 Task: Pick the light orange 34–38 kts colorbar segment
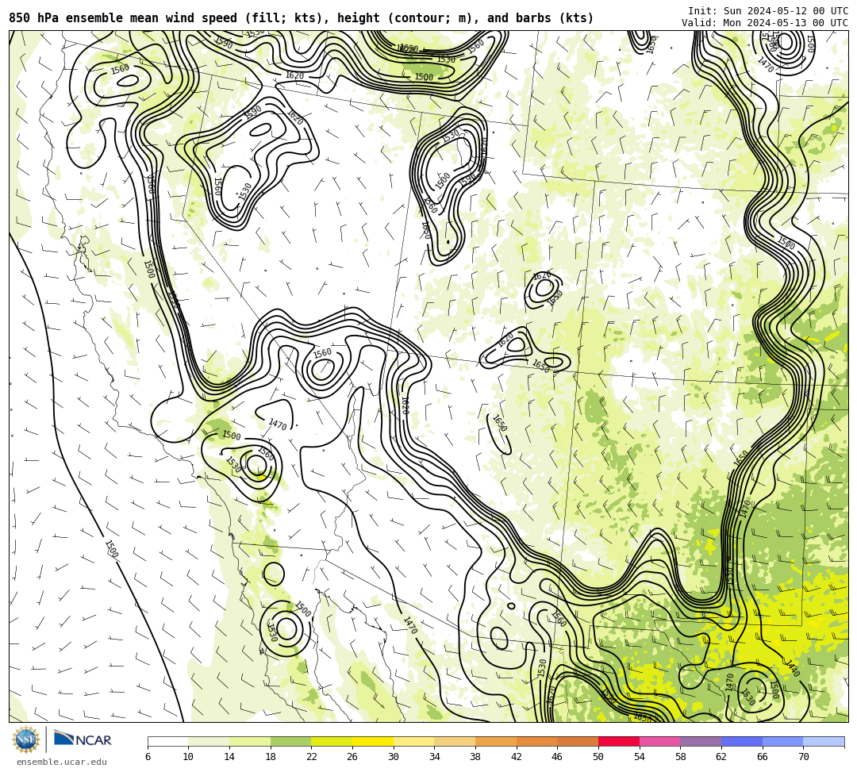pos(455,741)
